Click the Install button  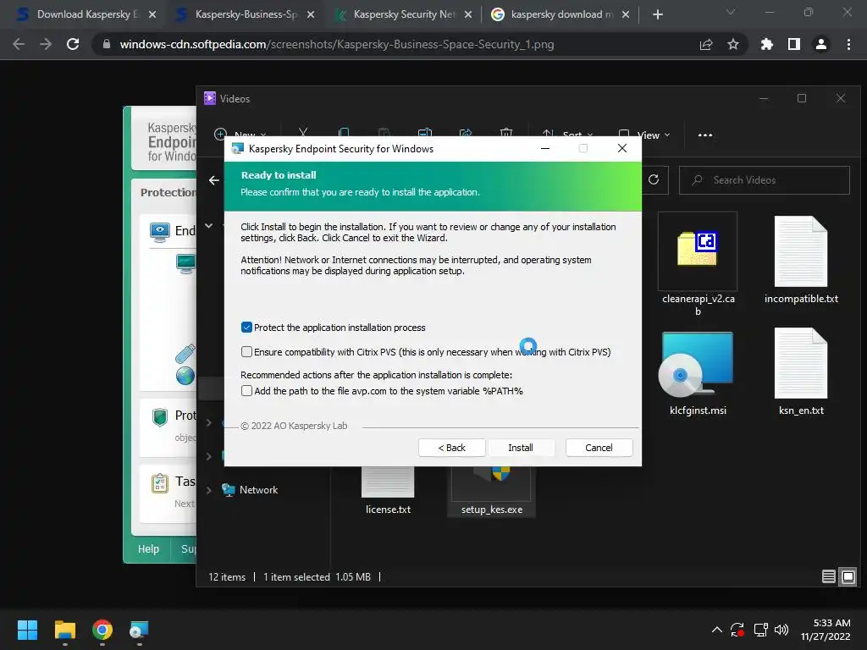coord(521,448)
